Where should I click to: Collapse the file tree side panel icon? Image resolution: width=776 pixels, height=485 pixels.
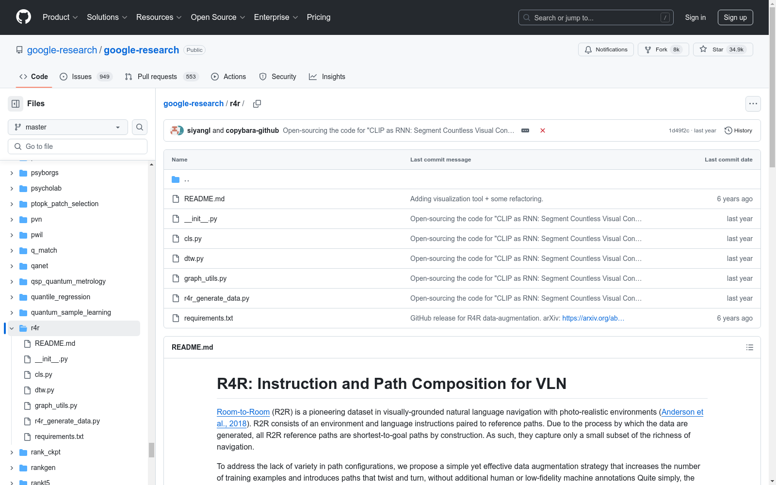click(x=16, y=104)
